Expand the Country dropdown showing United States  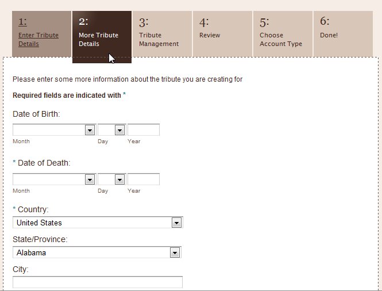tap(98, 223)
